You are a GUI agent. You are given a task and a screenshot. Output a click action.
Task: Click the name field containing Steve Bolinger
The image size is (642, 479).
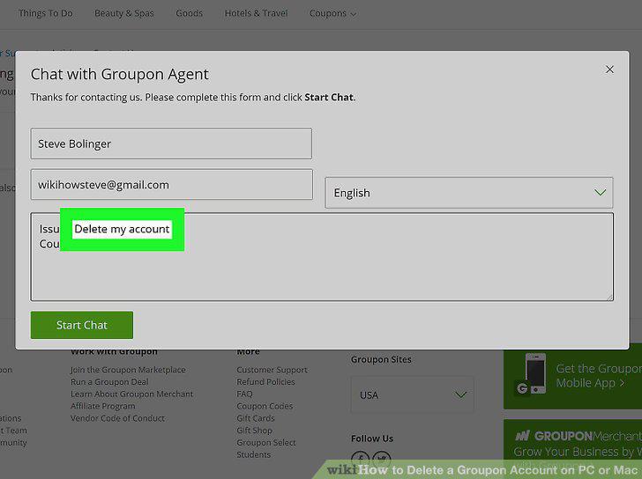[x=171, y=144]
